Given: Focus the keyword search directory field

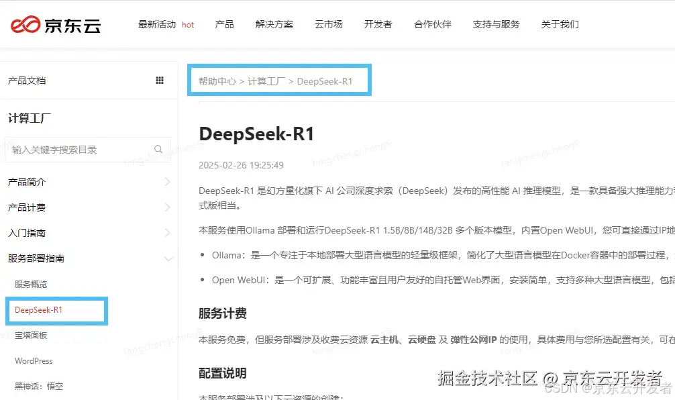Looking at the screenshot, I should (88, 150).
